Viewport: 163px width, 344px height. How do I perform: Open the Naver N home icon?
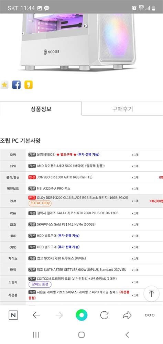13,315
